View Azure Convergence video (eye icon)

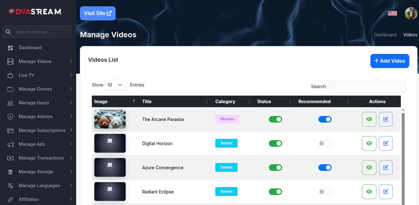pos(369,167)
